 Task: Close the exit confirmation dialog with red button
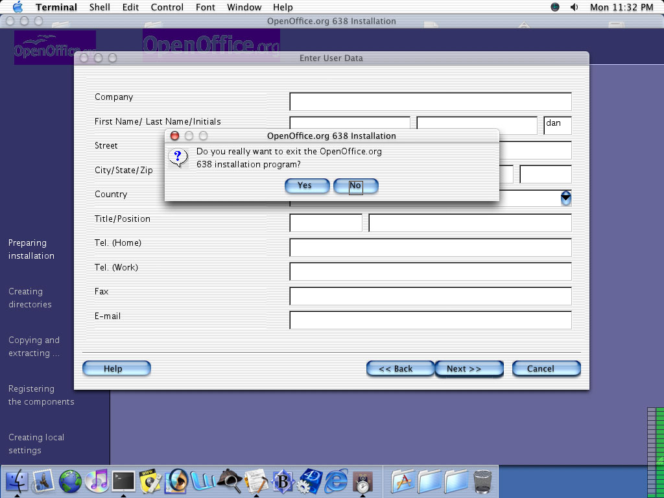[x=174, y=136]
